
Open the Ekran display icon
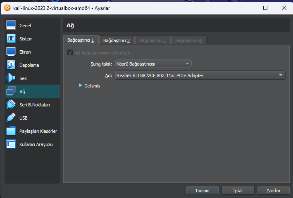pos(11,52)
